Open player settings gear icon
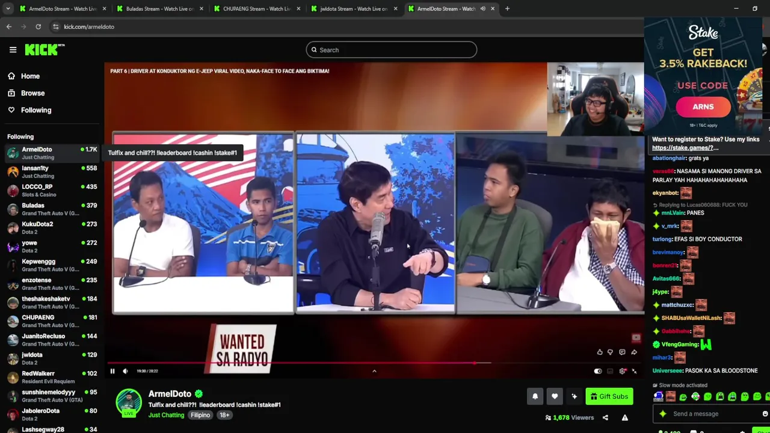Screen dimensions: 770x433 click(623, 371)
